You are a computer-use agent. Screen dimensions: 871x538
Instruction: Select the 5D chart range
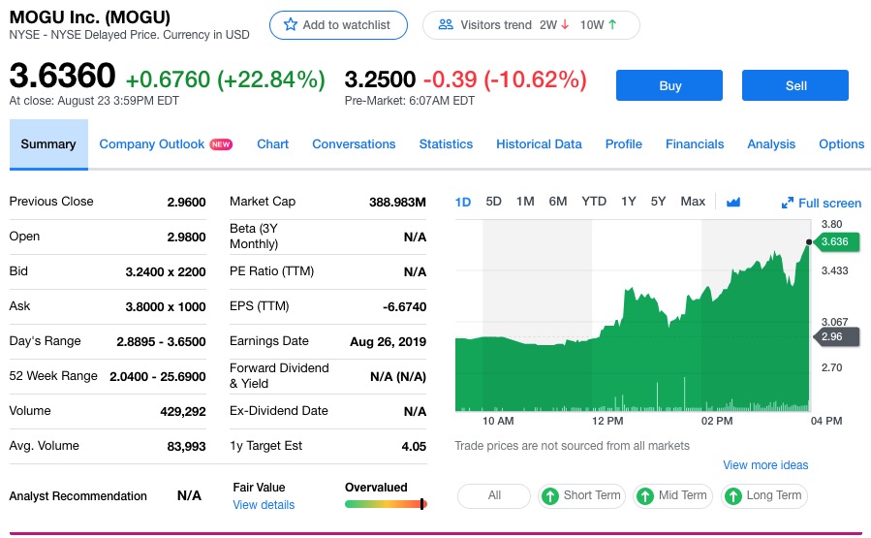pos(493,202)
